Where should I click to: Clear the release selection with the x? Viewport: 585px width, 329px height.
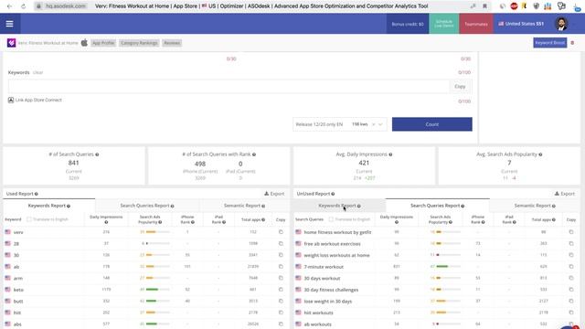click(373, 124)
